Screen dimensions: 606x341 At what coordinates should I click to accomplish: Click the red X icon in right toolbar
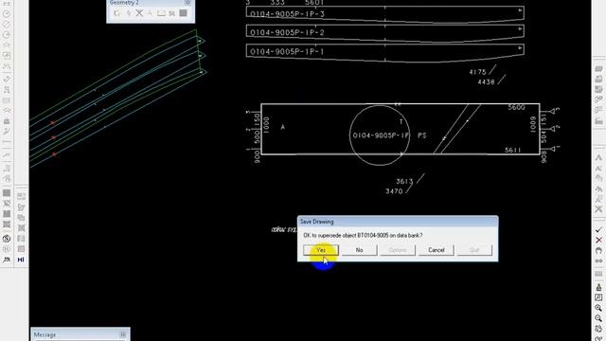click(598, 241)
